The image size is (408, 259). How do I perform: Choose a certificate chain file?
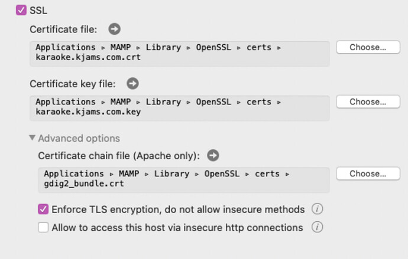pyautogui.click(x=368, y=173)
